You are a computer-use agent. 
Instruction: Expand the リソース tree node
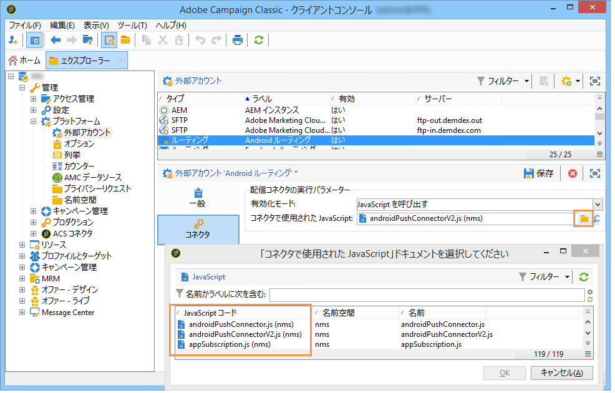[22, 245]
